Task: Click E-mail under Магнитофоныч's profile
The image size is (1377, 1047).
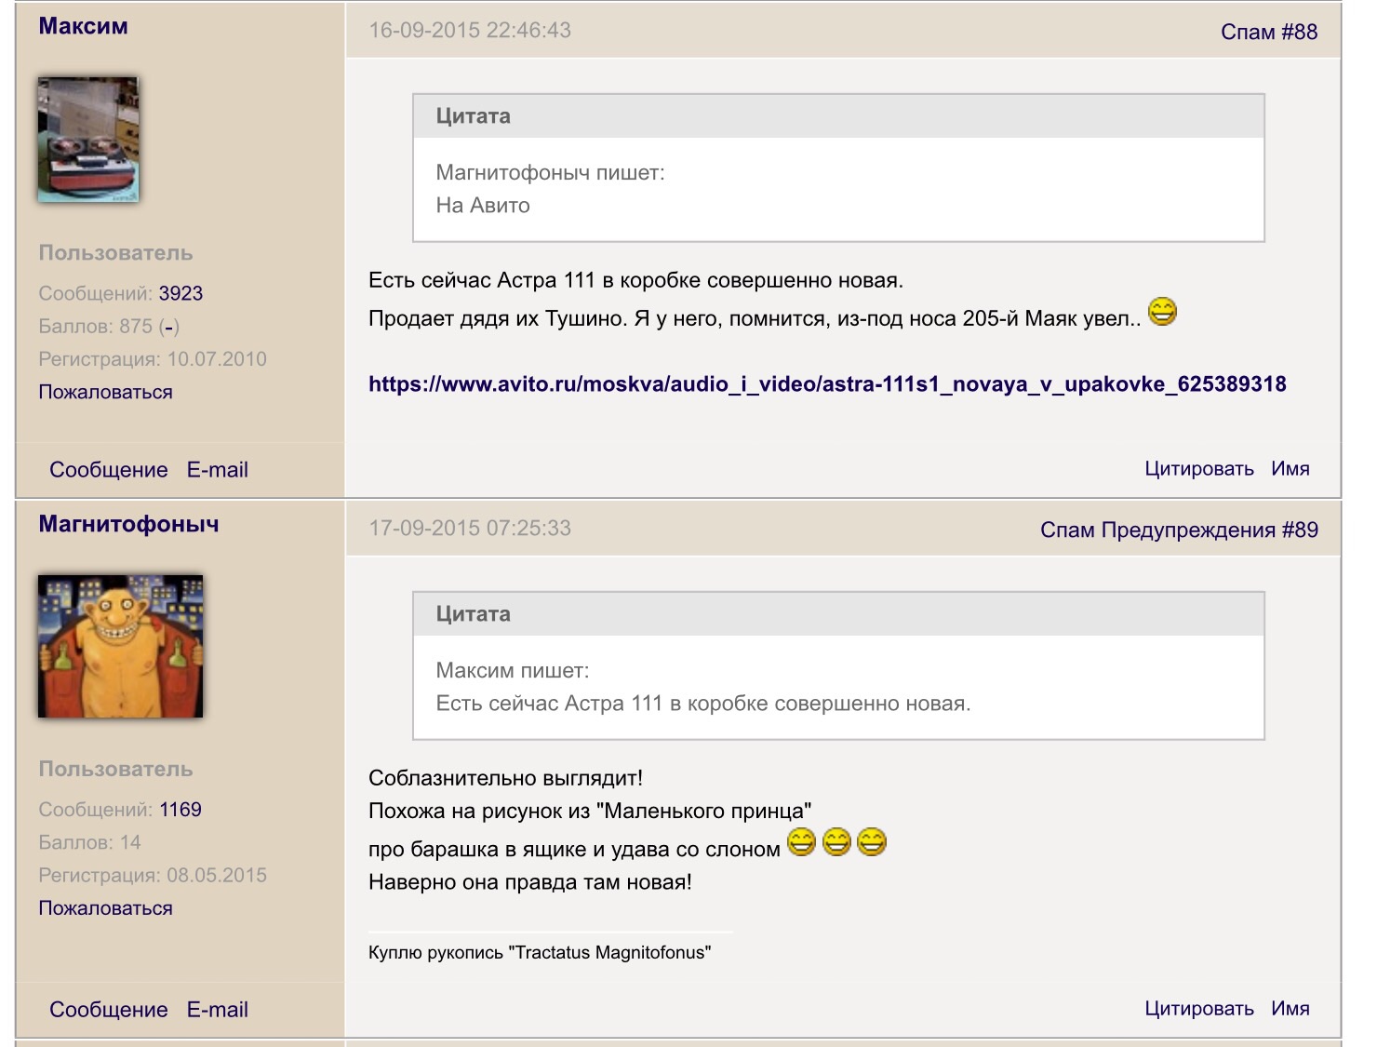Action: (x=217, y=1010)
